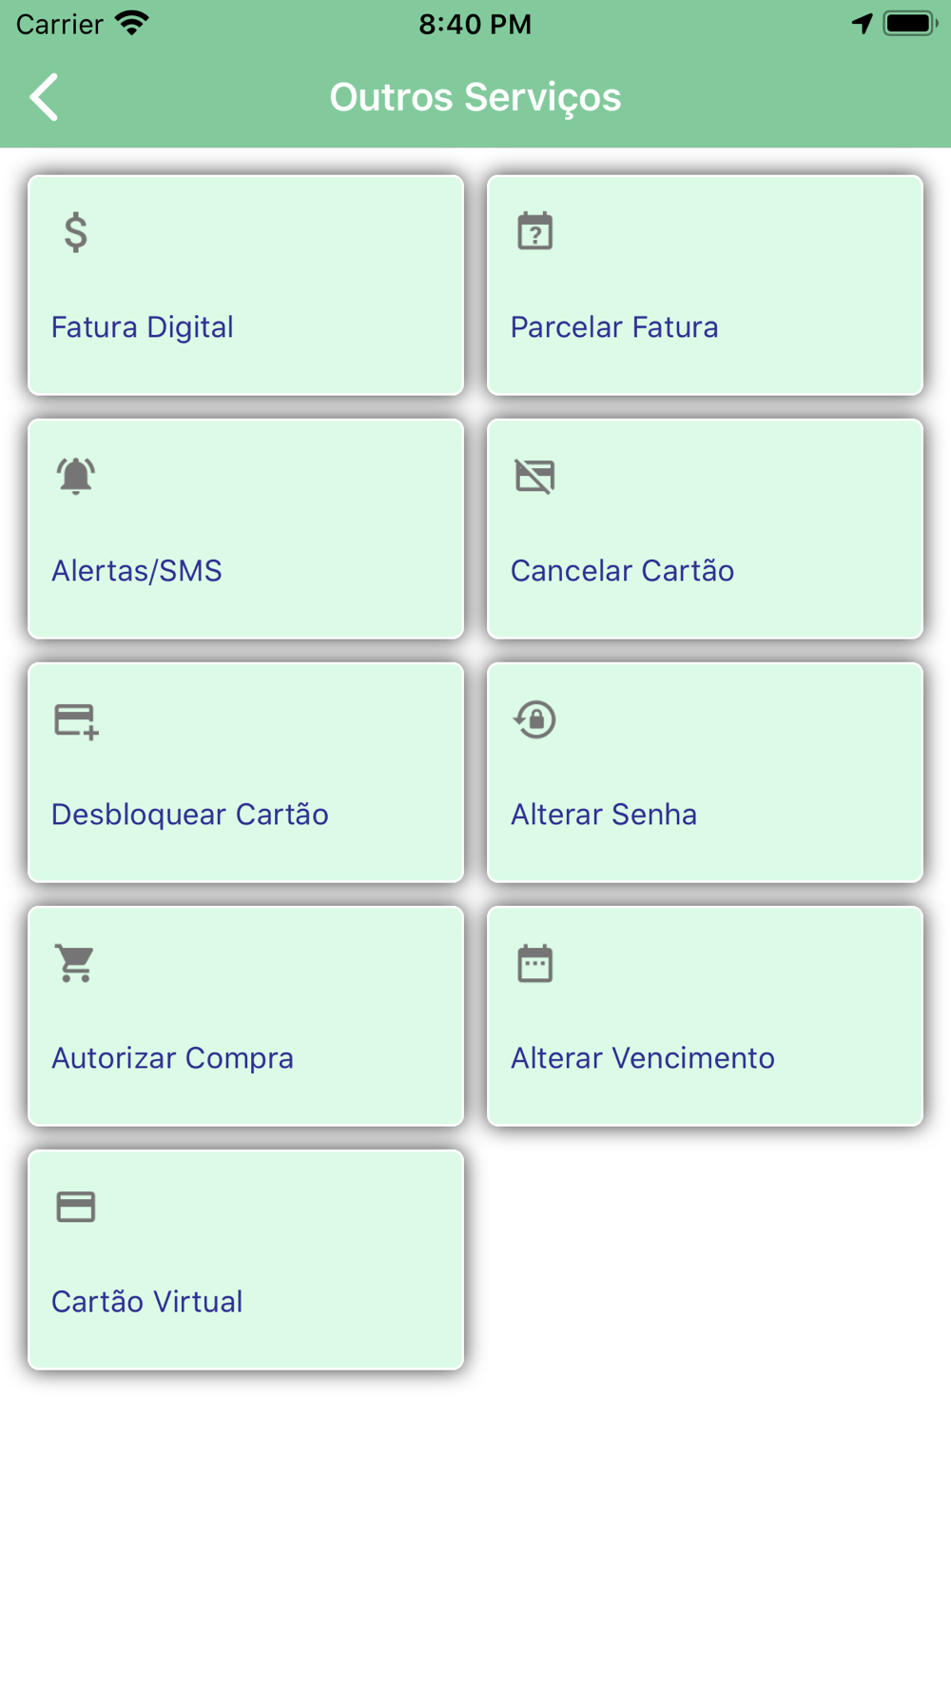
Task: Tap the shopping cart icon
Action: (75, 963)
